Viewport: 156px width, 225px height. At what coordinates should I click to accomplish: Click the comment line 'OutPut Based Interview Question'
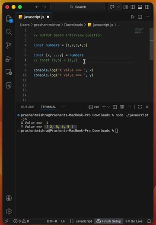point(67,35)
